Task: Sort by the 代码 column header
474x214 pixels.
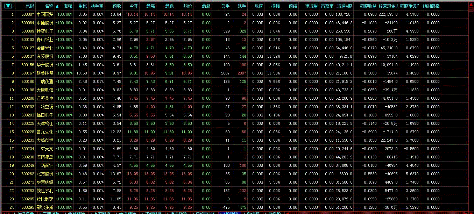Action: click(x=30, y=6)
